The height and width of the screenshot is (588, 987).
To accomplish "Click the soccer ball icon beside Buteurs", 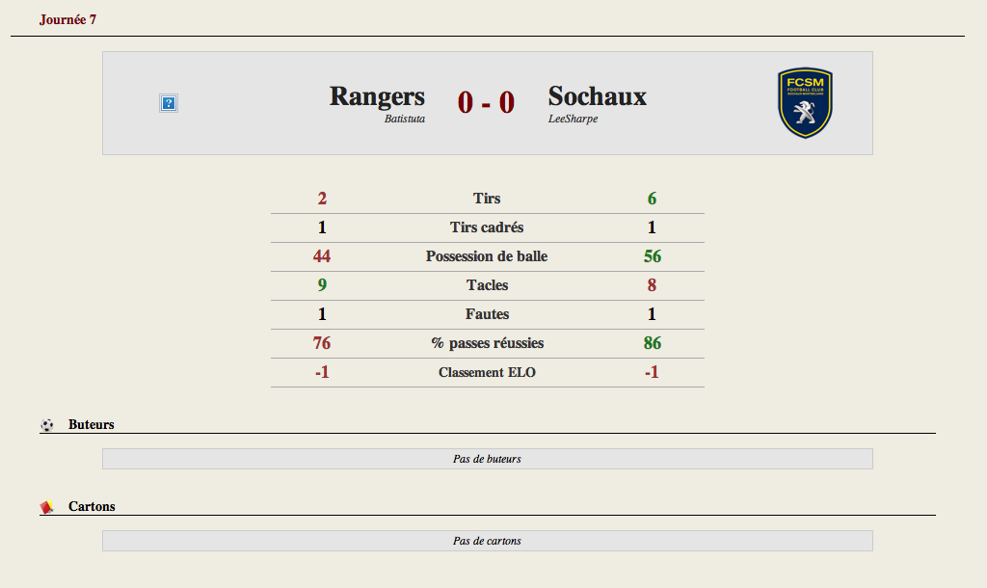I will (x=46, y=425).
